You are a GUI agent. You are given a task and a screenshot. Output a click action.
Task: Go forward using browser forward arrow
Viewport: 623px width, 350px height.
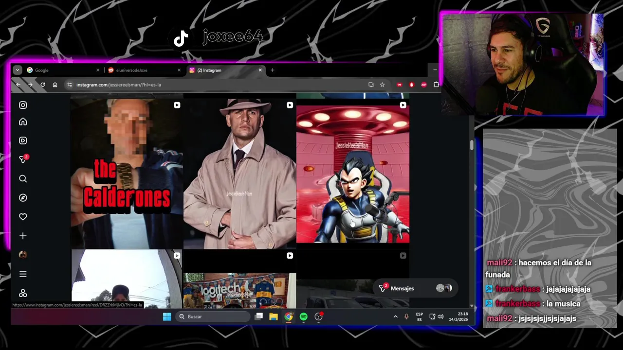click(30, 85)
